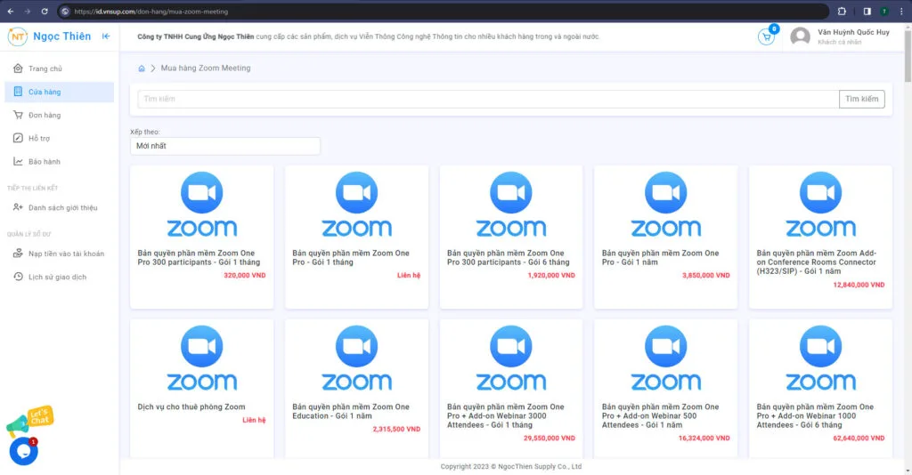Click the home breadcrumb icon
Viewport: 912px width, 475px height.
tap(142, 68)
